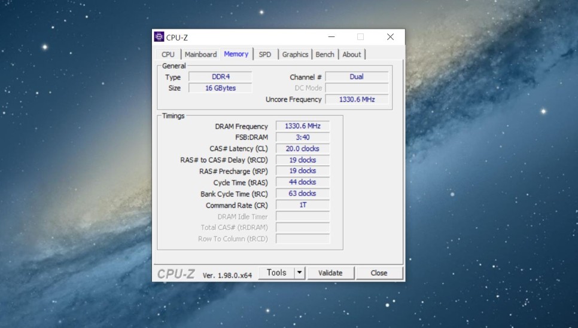Click the tRC value 63 clocks
578x328 pixels.
[x=303, y=194]
